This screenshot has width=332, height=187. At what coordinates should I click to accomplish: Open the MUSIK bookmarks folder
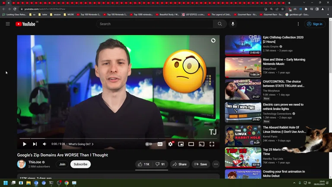coord(69,14)
